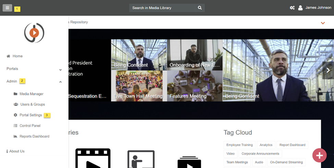Go to Users & Groups
This screenshot has width=334, height=168.
(32, 104)
